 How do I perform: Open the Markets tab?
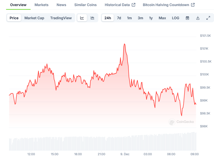click(41, 5)
